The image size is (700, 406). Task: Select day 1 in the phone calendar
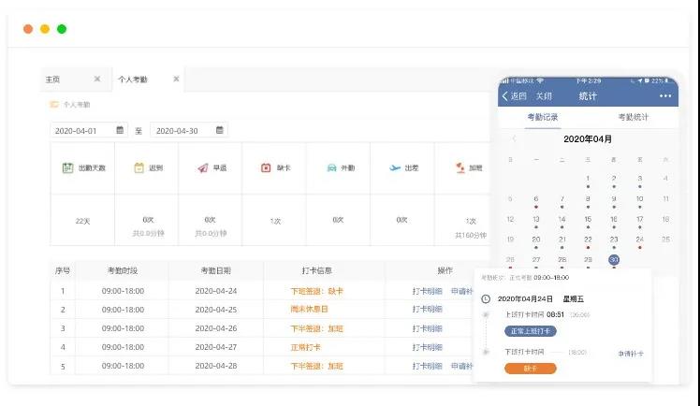588,181
